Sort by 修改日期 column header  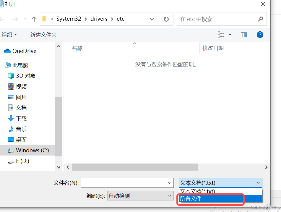click(x=213, y=48)
